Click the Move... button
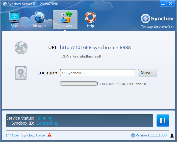177x142 pixels. 147,73
